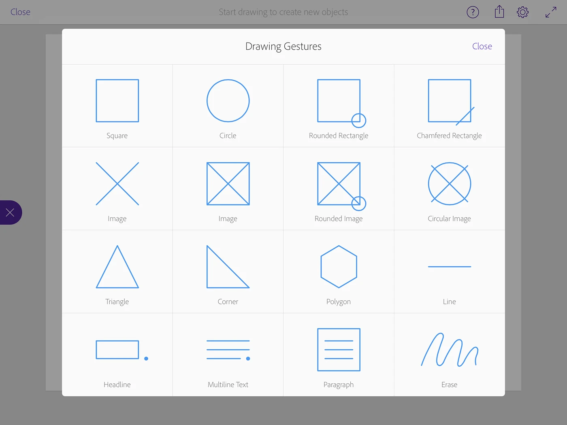This screenshot has width=567, height=425.
Task: Tap the Line gesture tile
Action: coord(450,272)
